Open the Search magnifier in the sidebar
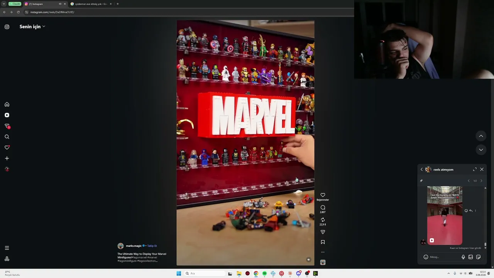Viewport: 494px width, 278px height. click(x=7, y=137)
